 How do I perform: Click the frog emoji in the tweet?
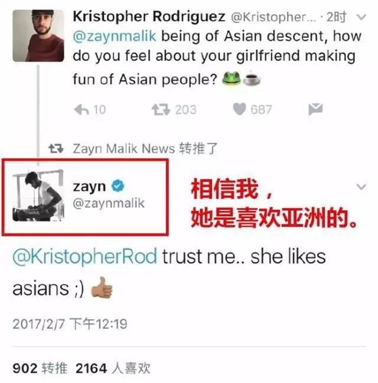(231, 79)
